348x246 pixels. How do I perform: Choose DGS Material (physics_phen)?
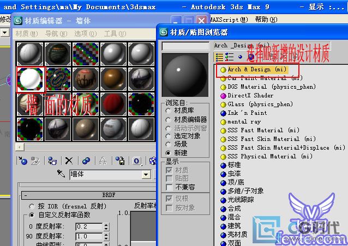coord(272,87)
